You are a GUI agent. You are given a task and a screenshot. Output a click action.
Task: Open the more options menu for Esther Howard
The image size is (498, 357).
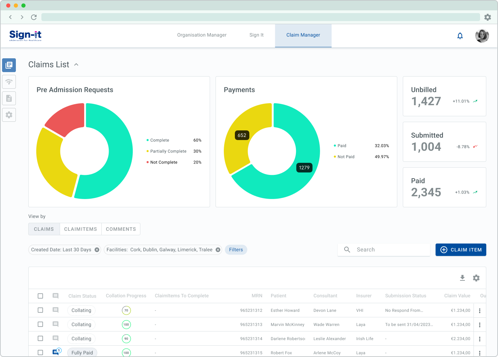479,311
